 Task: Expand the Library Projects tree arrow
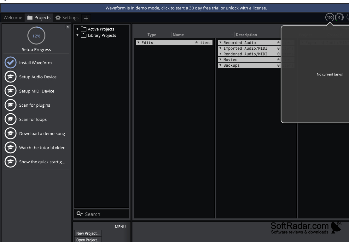[78, 35]
